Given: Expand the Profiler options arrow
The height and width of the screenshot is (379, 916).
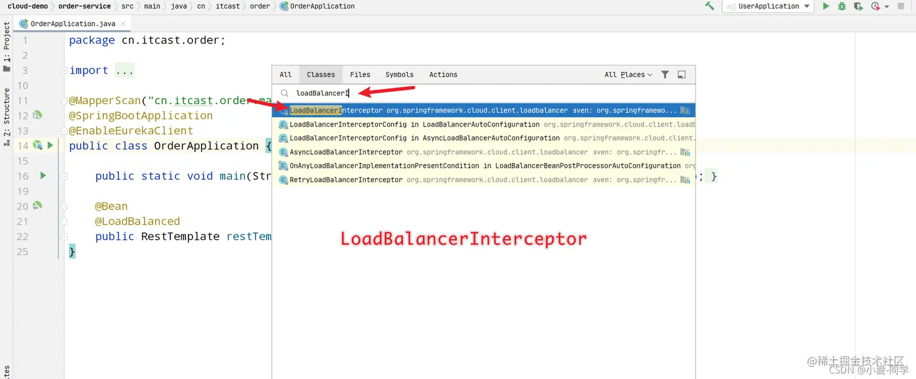Looking at the screenshot, I should coord(886,7).
